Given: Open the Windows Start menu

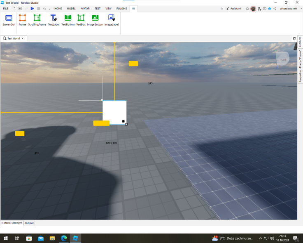Looking at the screenshot, I should coord(6,238).
